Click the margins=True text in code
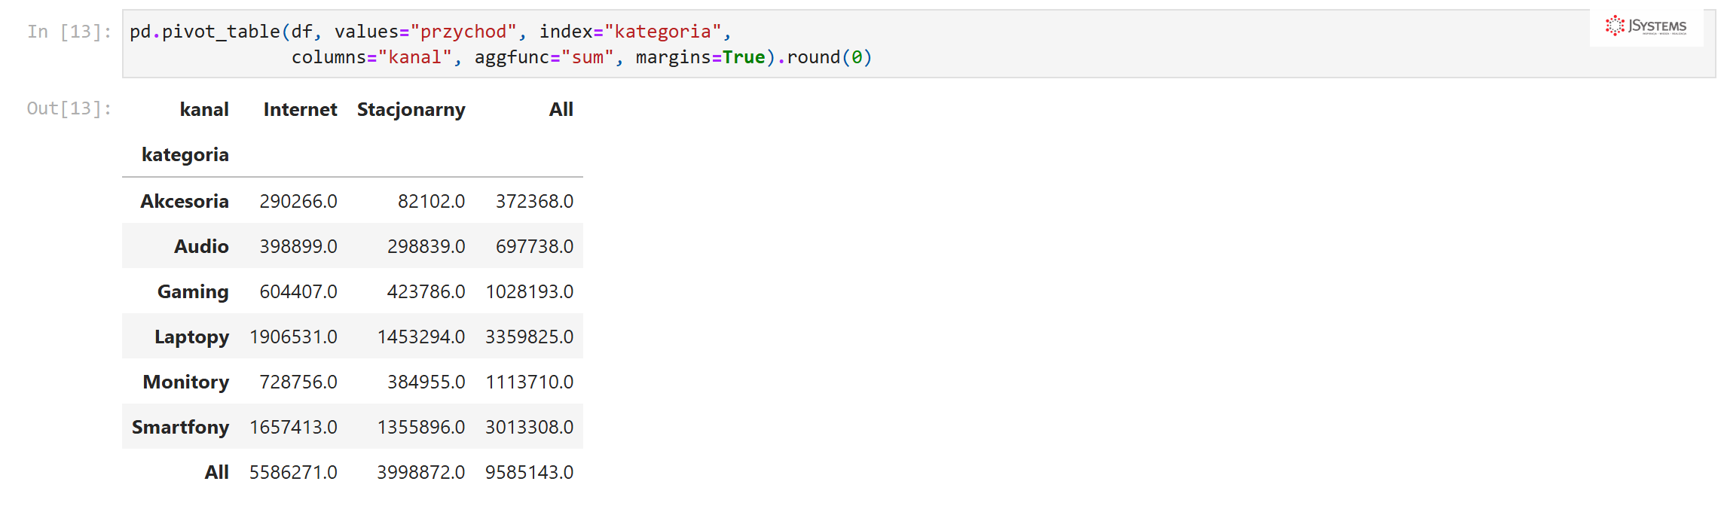 click(700, 57)
